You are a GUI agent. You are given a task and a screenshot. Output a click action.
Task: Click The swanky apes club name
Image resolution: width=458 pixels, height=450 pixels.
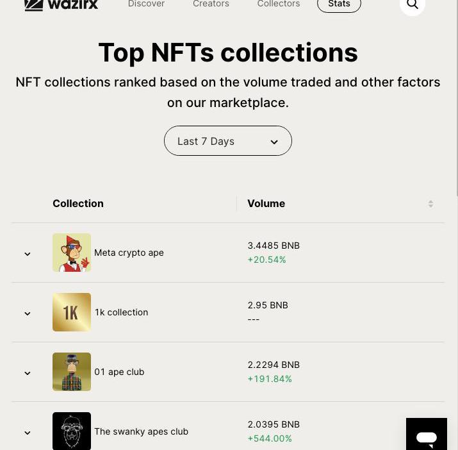141,431
